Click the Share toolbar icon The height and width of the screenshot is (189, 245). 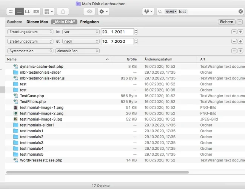point(63,12)
